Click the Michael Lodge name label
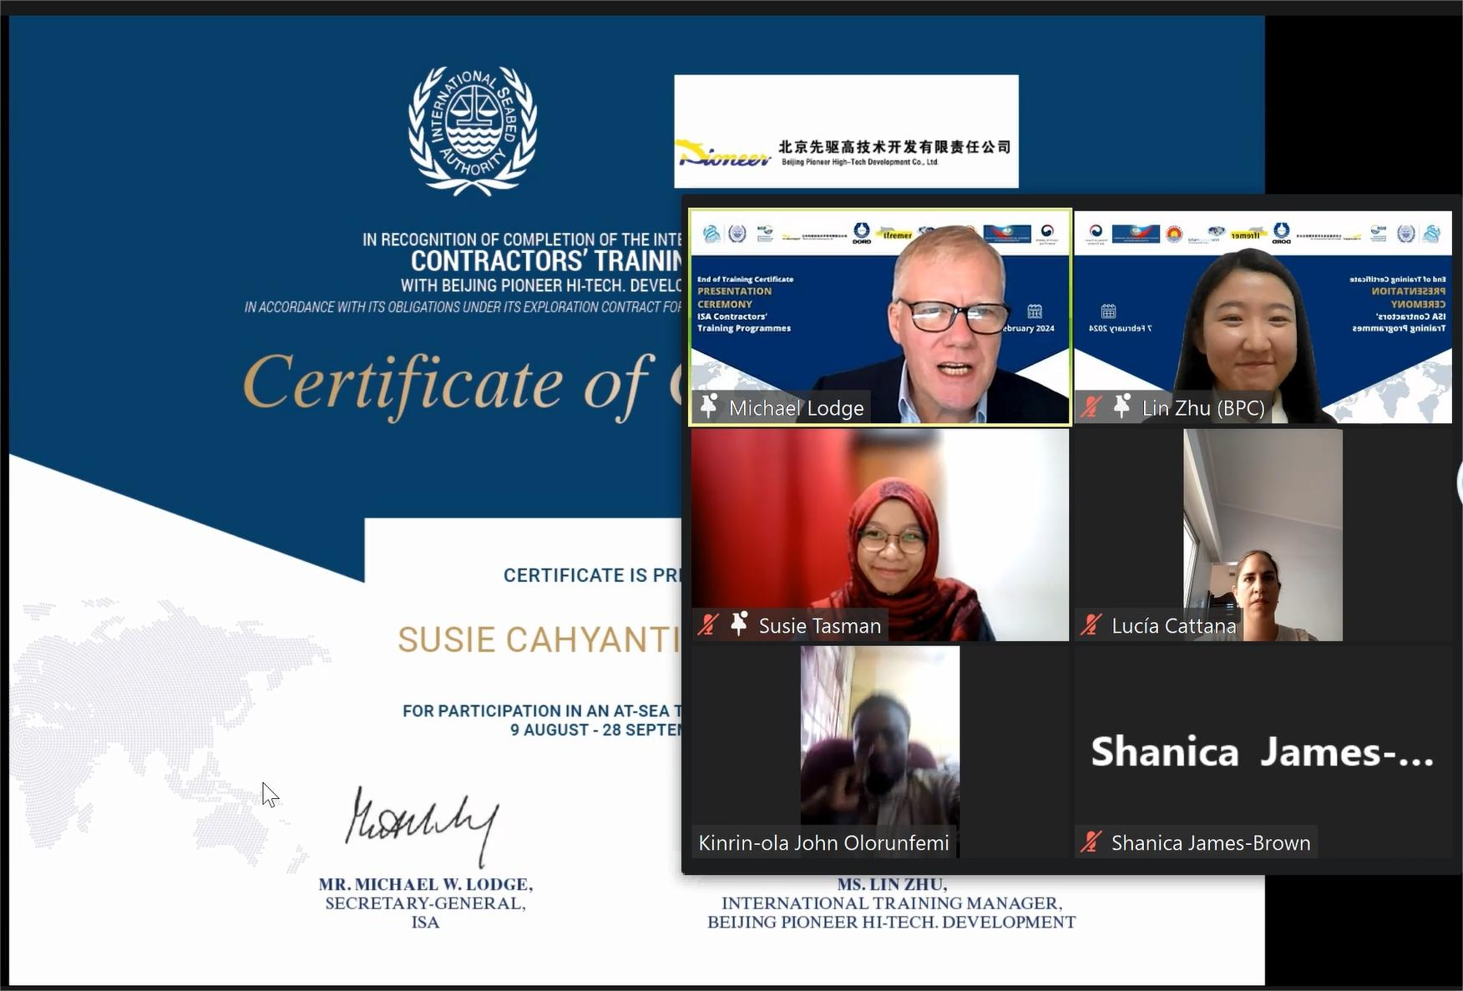This screenshot has height=991, width=1463. click(x=796, y=408)
